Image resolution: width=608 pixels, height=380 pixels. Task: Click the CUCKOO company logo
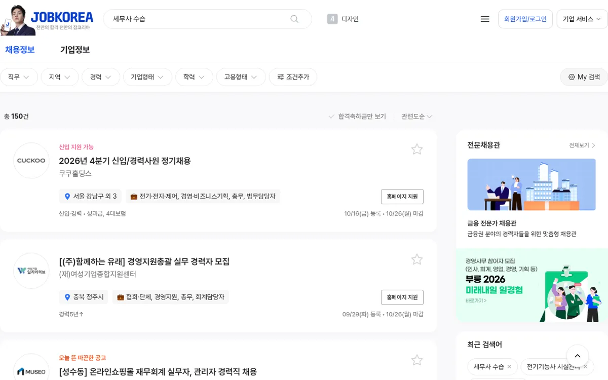pos(31,161)
